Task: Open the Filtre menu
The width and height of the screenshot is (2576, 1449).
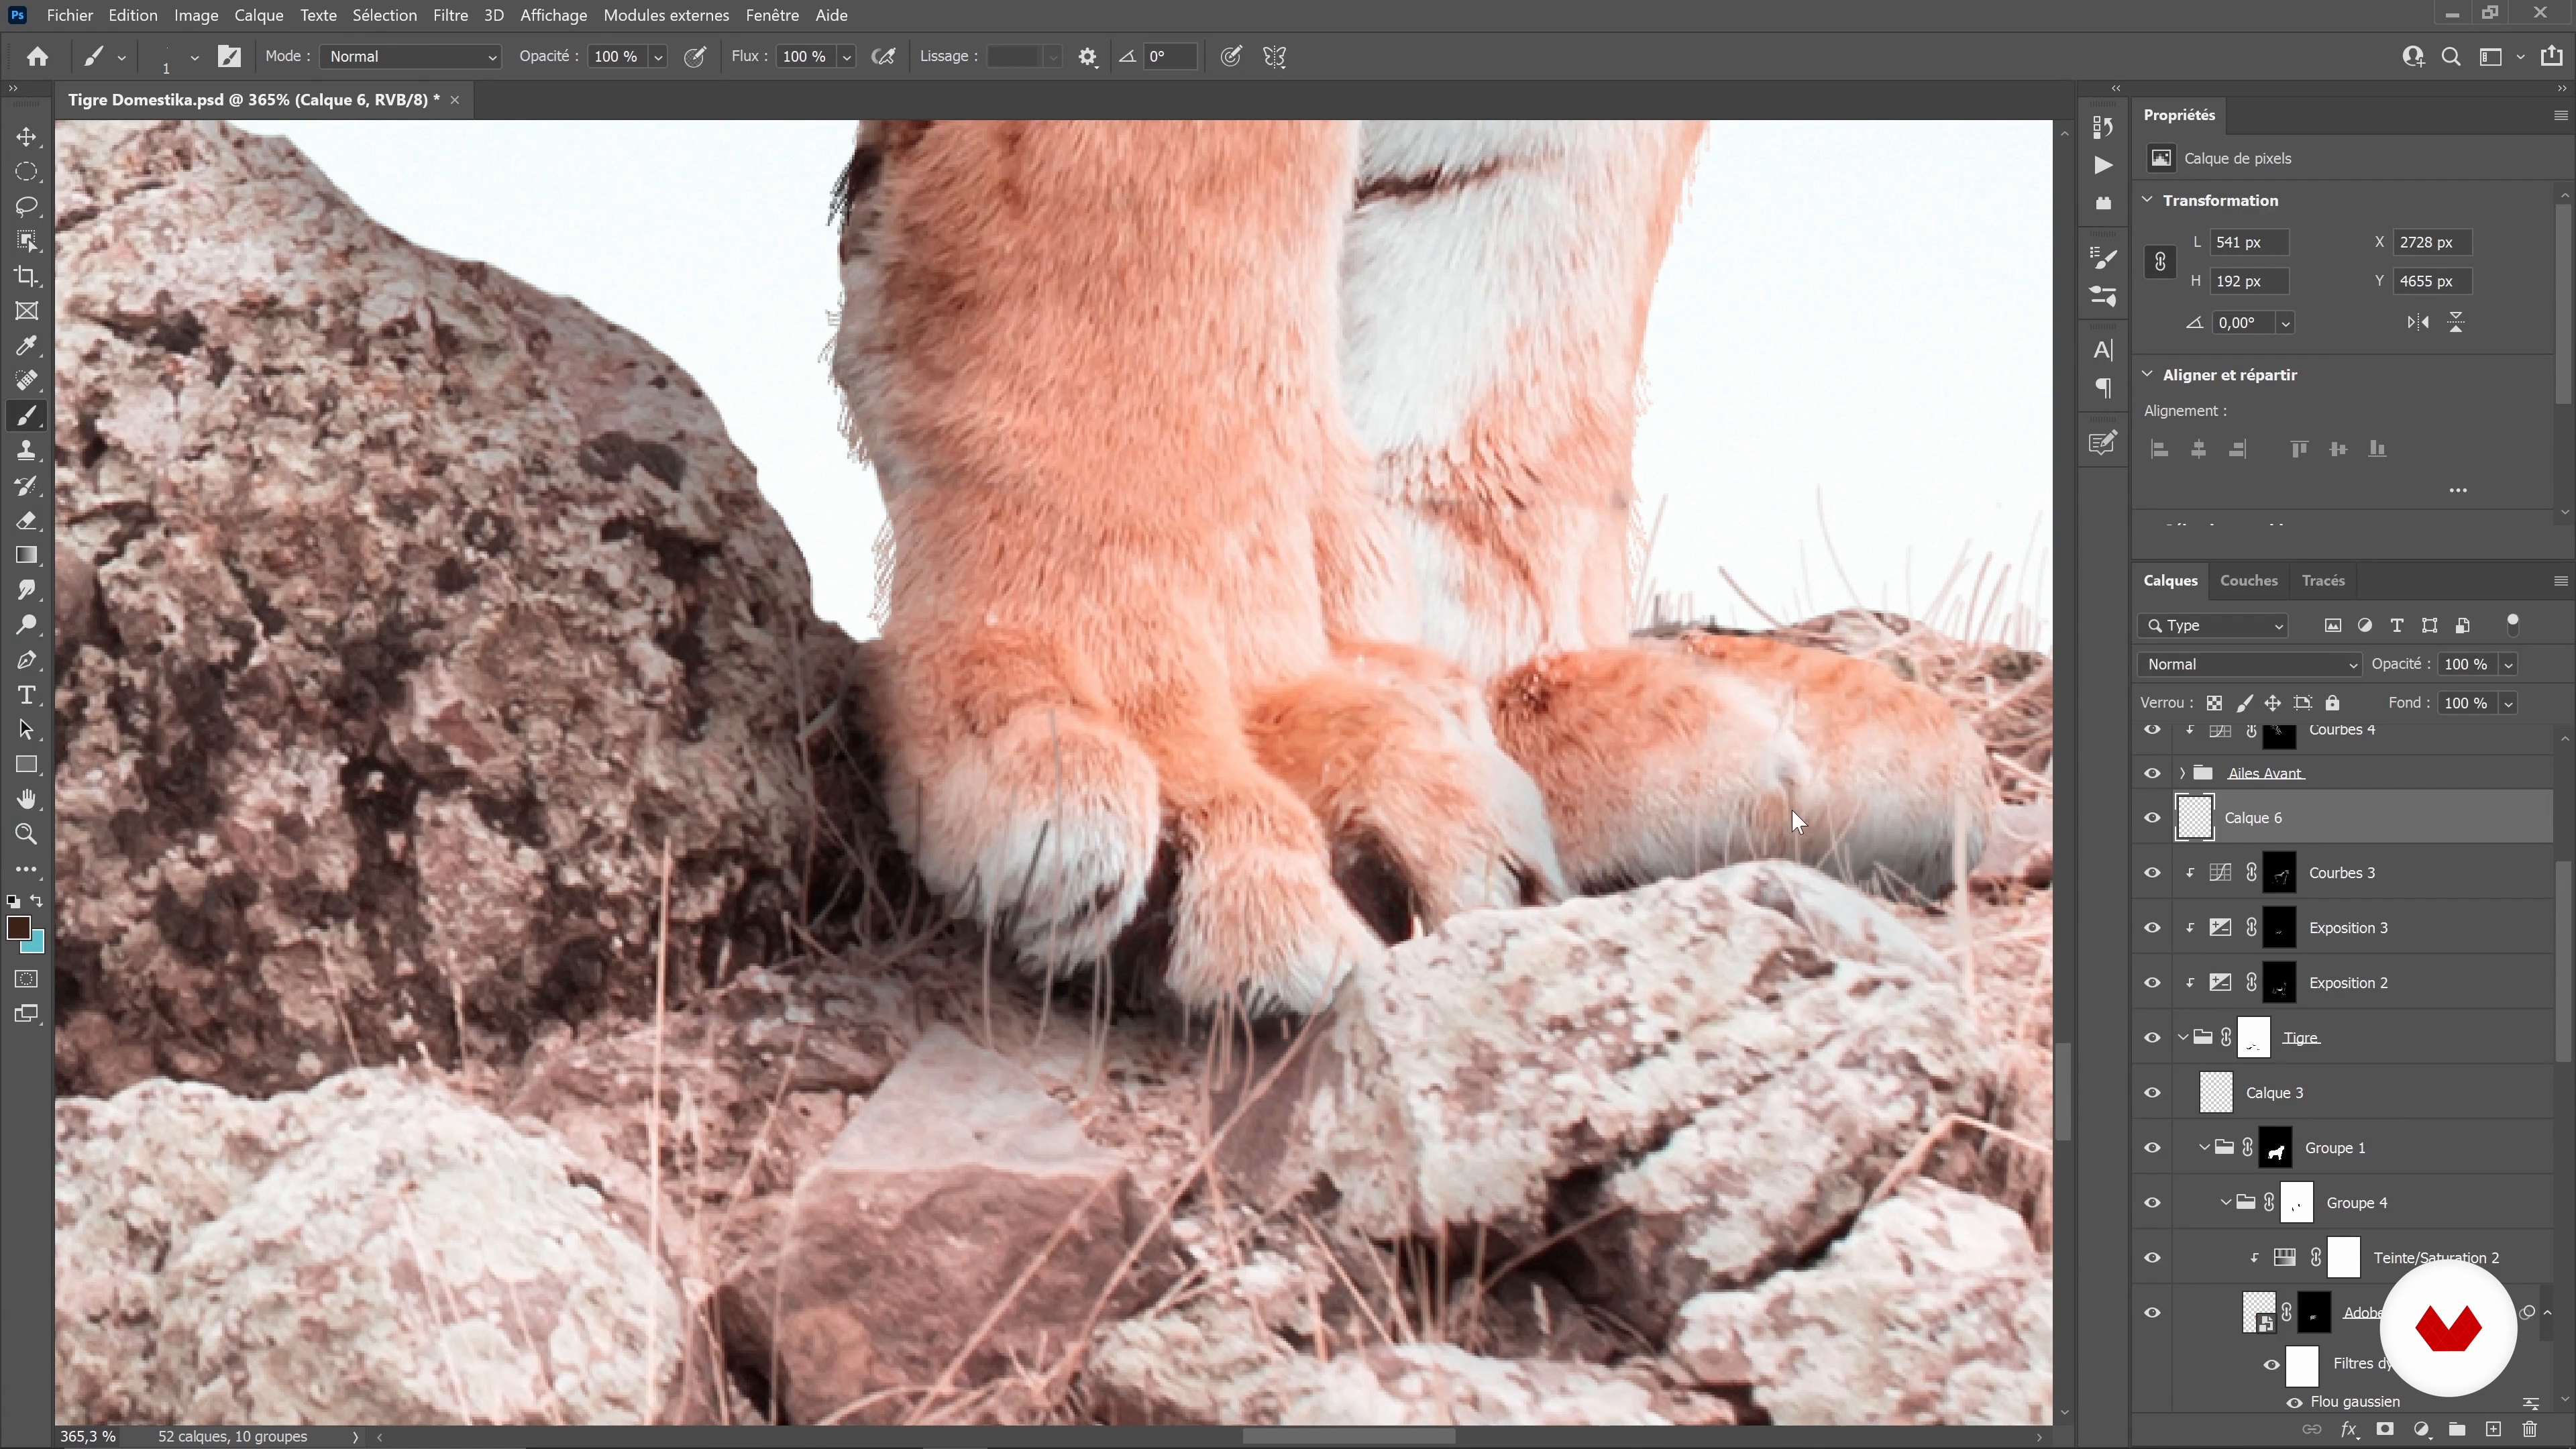Action: [x=450, y=15]
